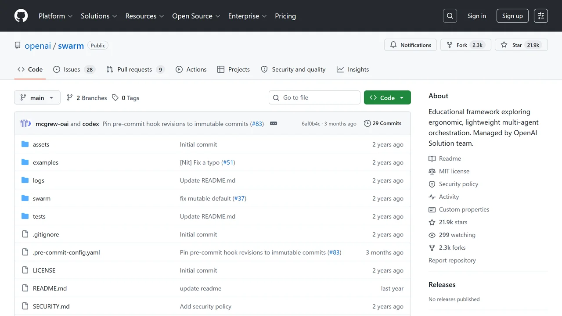Switch to the Insights tab
The height and width of the screenshot is (316, 562).
(353, 69)
